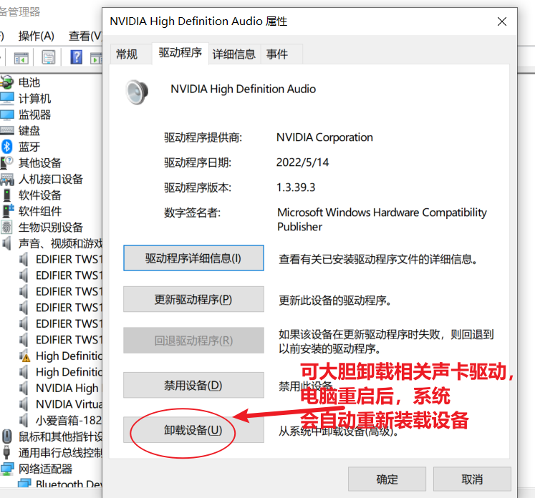Viewport: 535px width, 498px height.
Task: Click the NVIDIA Virtual audio speaker icon
Action: tap(24, 404)
